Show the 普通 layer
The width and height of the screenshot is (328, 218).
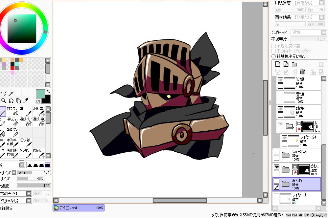[280, 95]
